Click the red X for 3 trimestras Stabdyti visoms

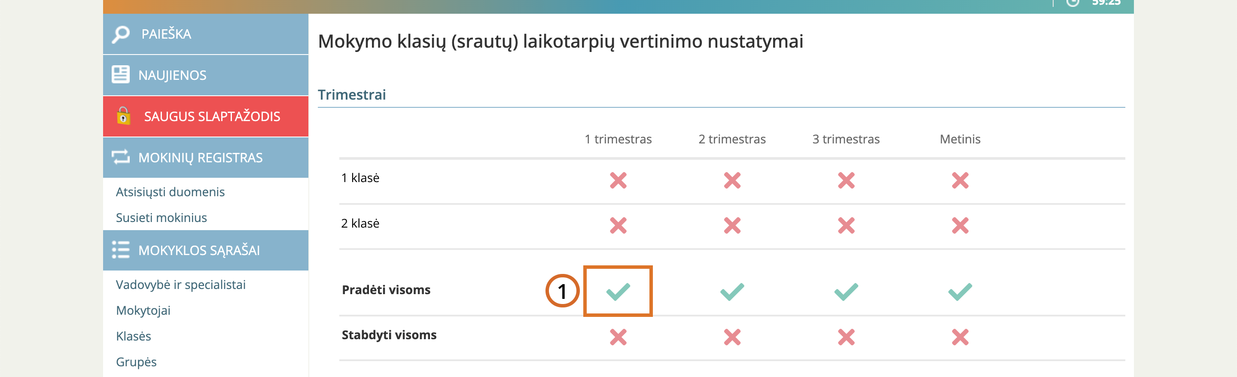846,337
